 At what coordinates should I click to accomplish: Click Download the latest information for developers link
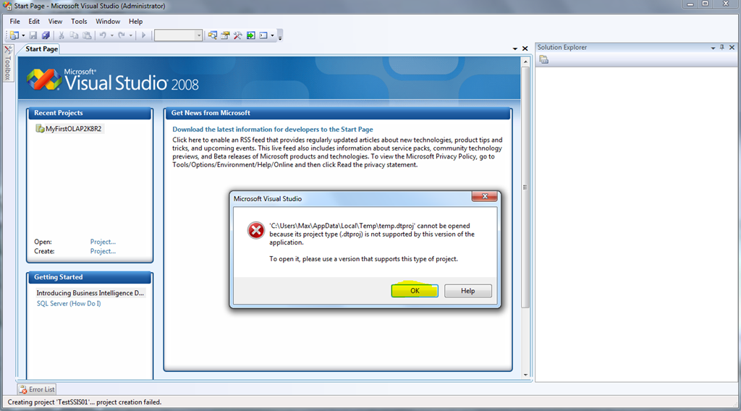coord(273,130)
